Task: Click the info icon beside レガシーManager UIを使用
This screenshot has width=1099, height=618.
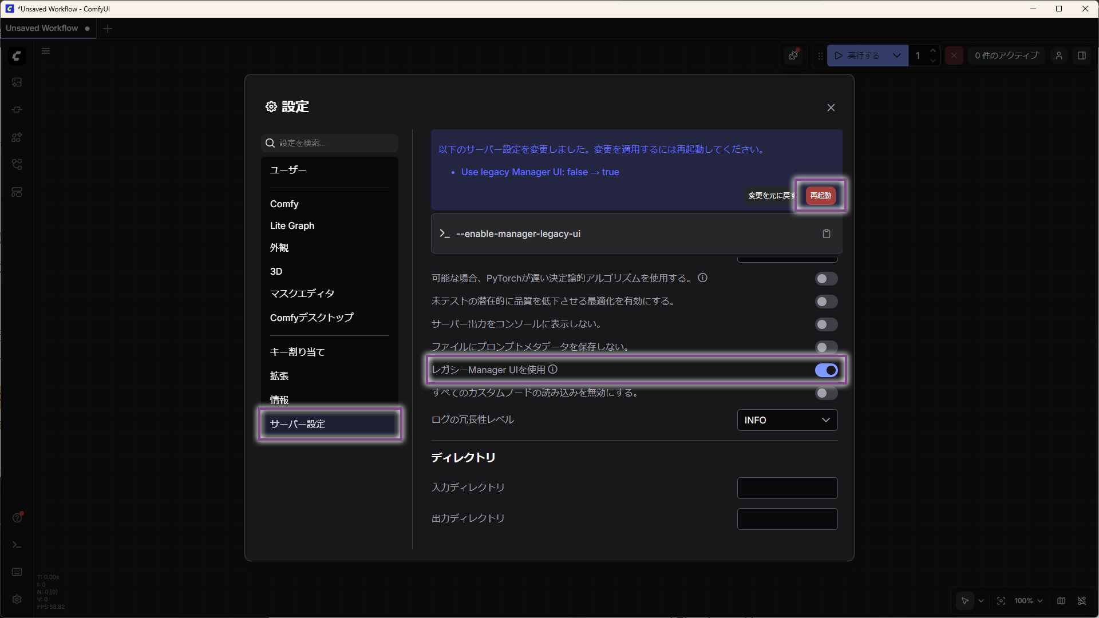Action: pos(553,370)
